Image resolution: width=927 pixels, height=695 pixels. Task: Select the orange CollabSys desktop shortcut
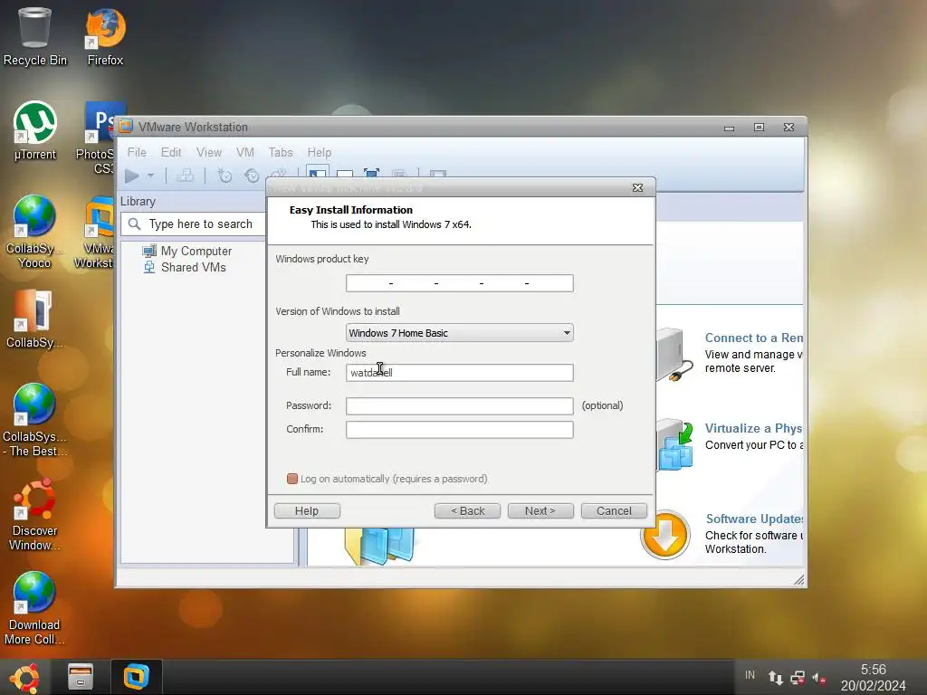tap(34, 319)
